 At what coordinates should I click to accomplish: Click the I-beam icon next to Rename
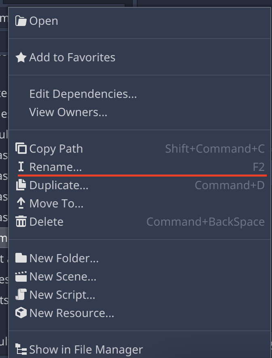click(x=21, y=167)
